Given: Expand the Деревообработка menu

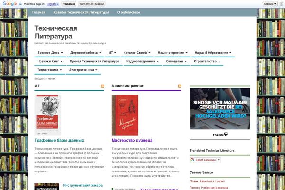Looking at the screenshot, I should click(x=86, y=53).
